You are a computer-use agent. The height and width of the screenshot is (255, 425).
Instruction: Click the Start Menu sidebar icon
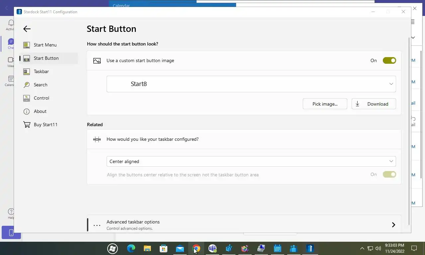(x=27, y=45)
